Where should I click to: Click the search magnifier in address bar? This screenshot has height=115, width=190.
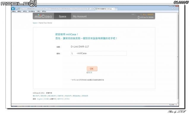pyautogui.click(x=89, y=9)
